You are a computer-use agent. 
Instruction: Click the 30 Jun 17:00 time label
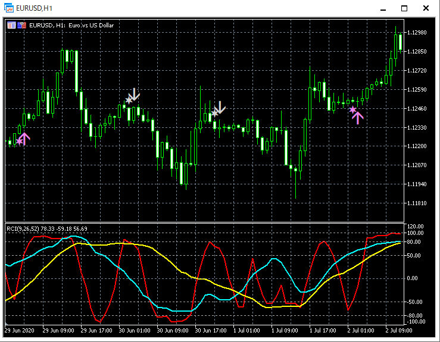(211, 331)
